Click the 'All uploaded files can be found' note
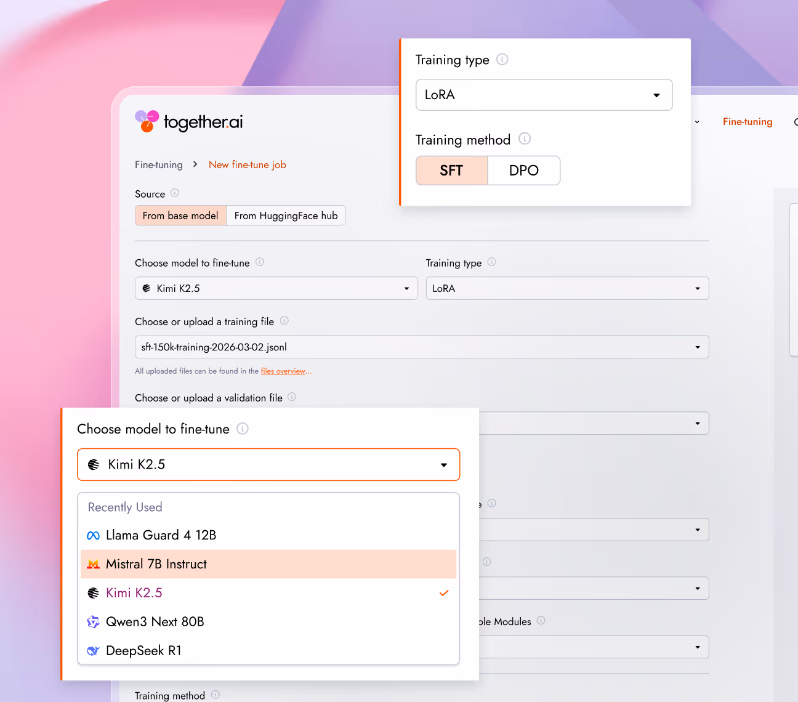This screenshot has width=798, height=702. [197, 371]
